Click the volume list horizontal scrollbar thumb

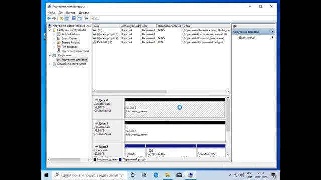point(131,92)
